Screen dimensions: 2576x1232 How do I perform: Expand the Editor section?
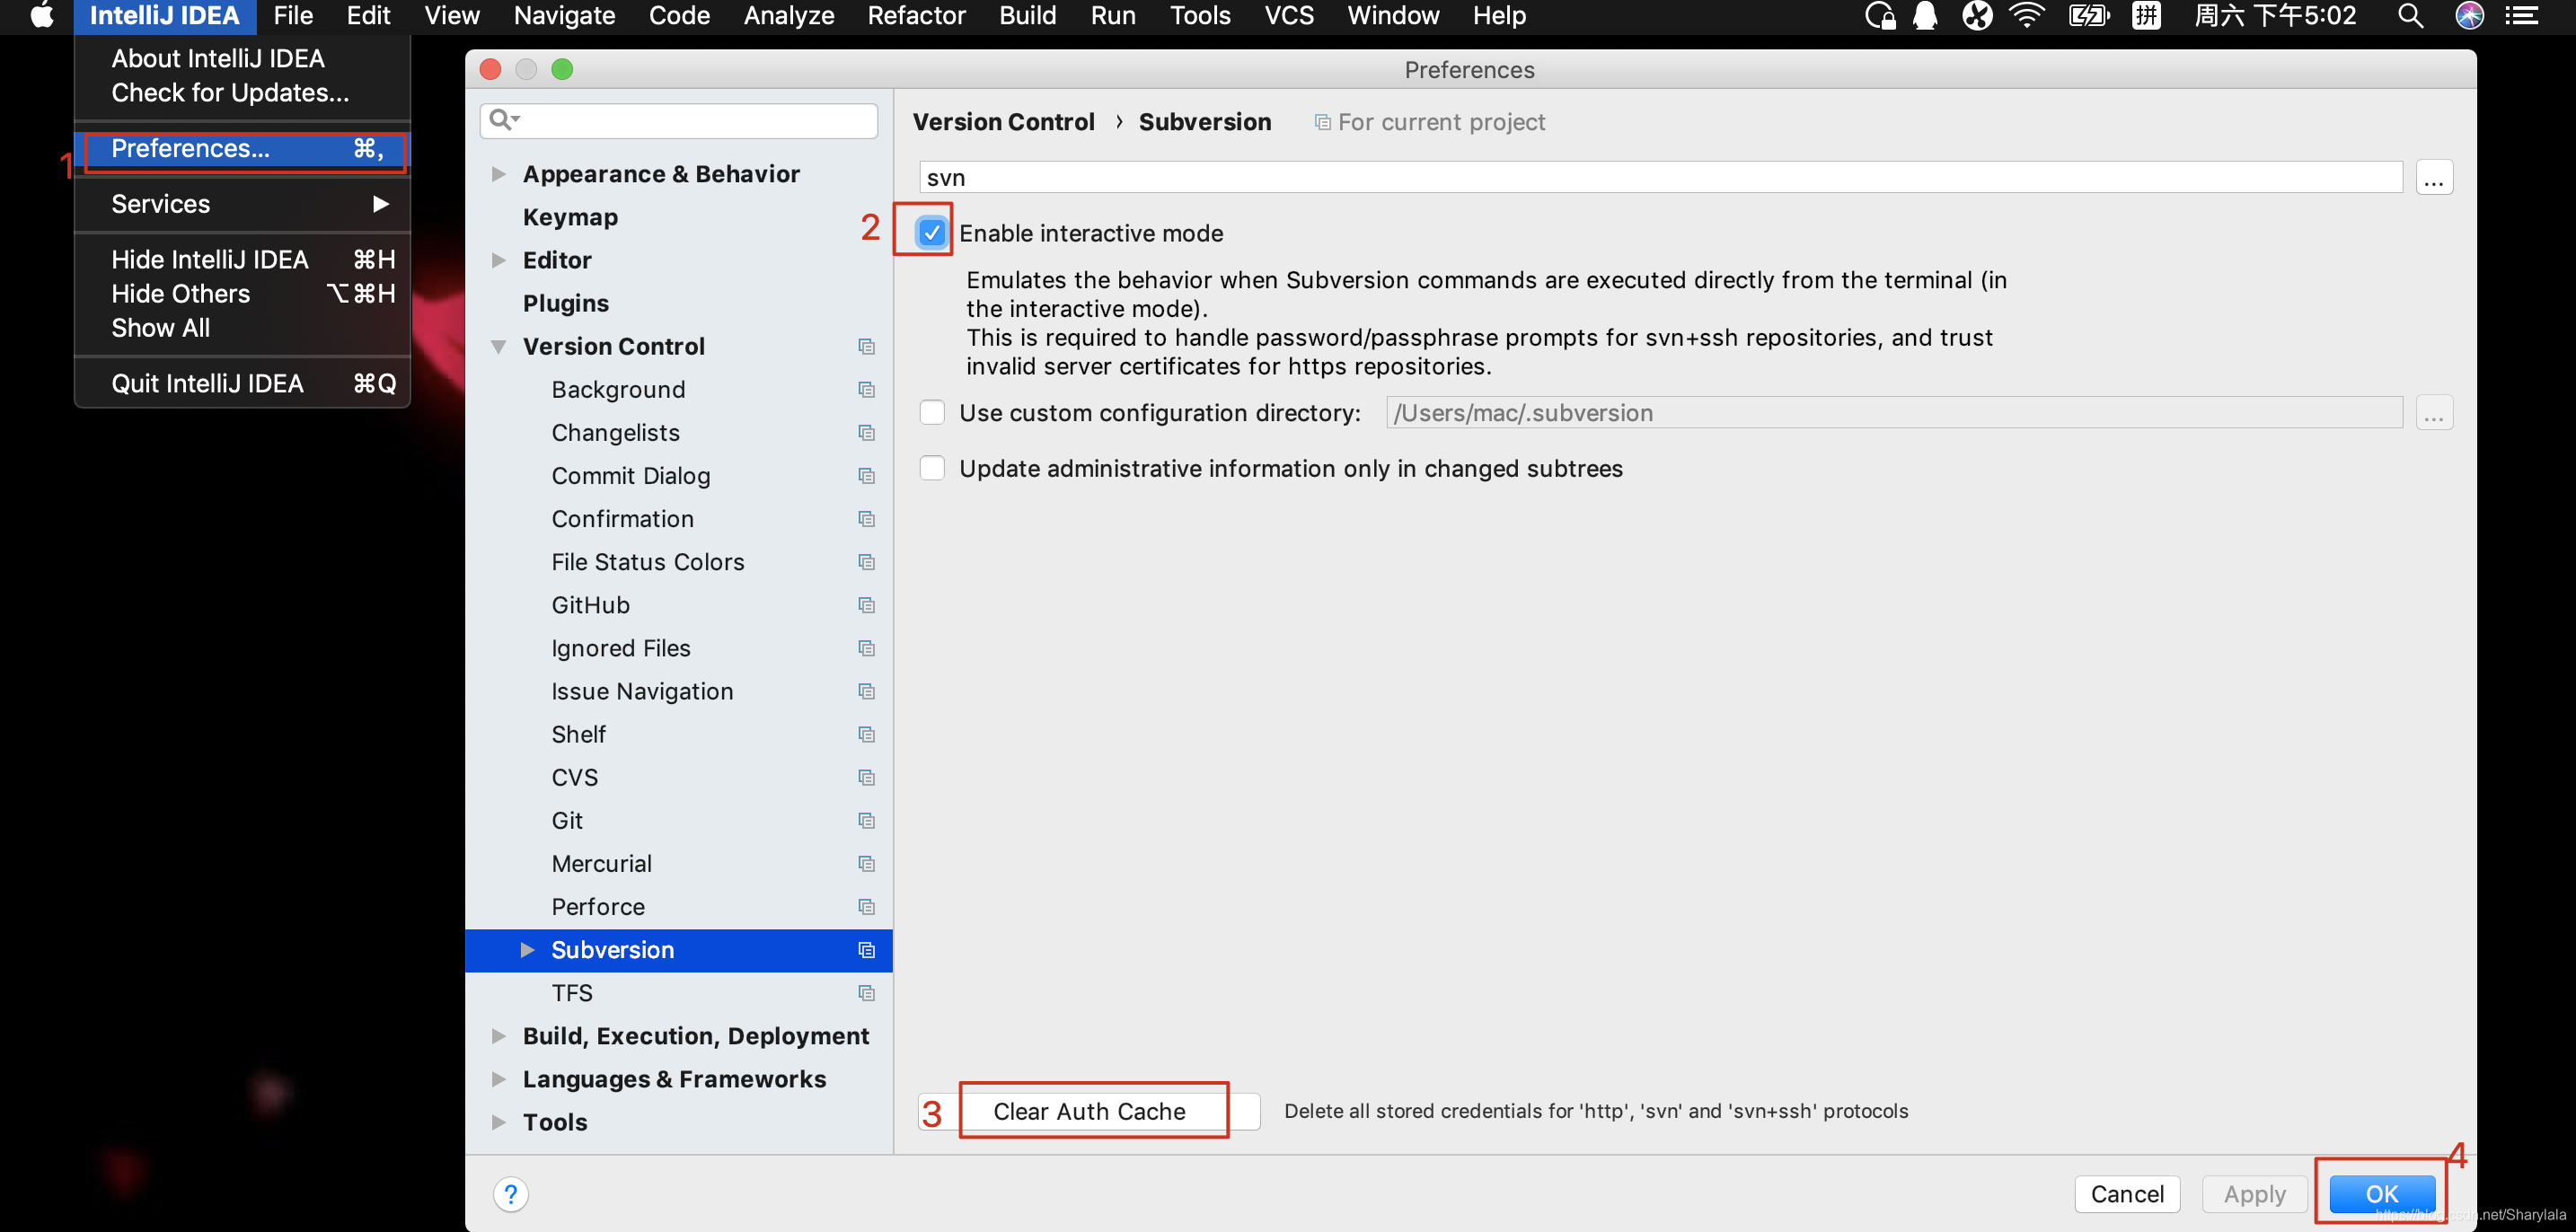(498, 260)
